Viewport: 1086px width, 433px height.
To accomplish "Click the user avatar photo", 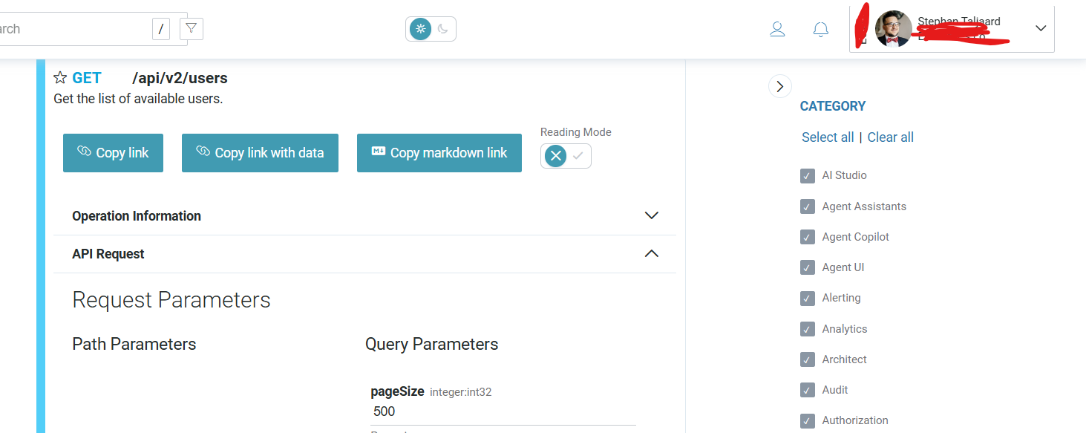I will click(893, 29).
